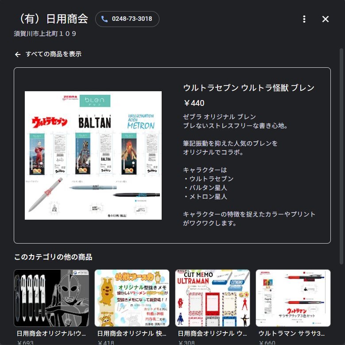
Task: Close the product panel with the X
Action: click(326, 19)
